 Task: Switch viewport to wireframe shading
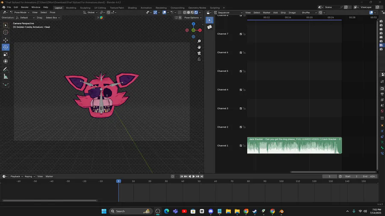coord(185,12)
